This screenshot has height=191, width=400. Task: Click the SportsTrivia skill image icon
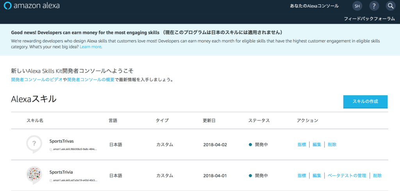34,175
